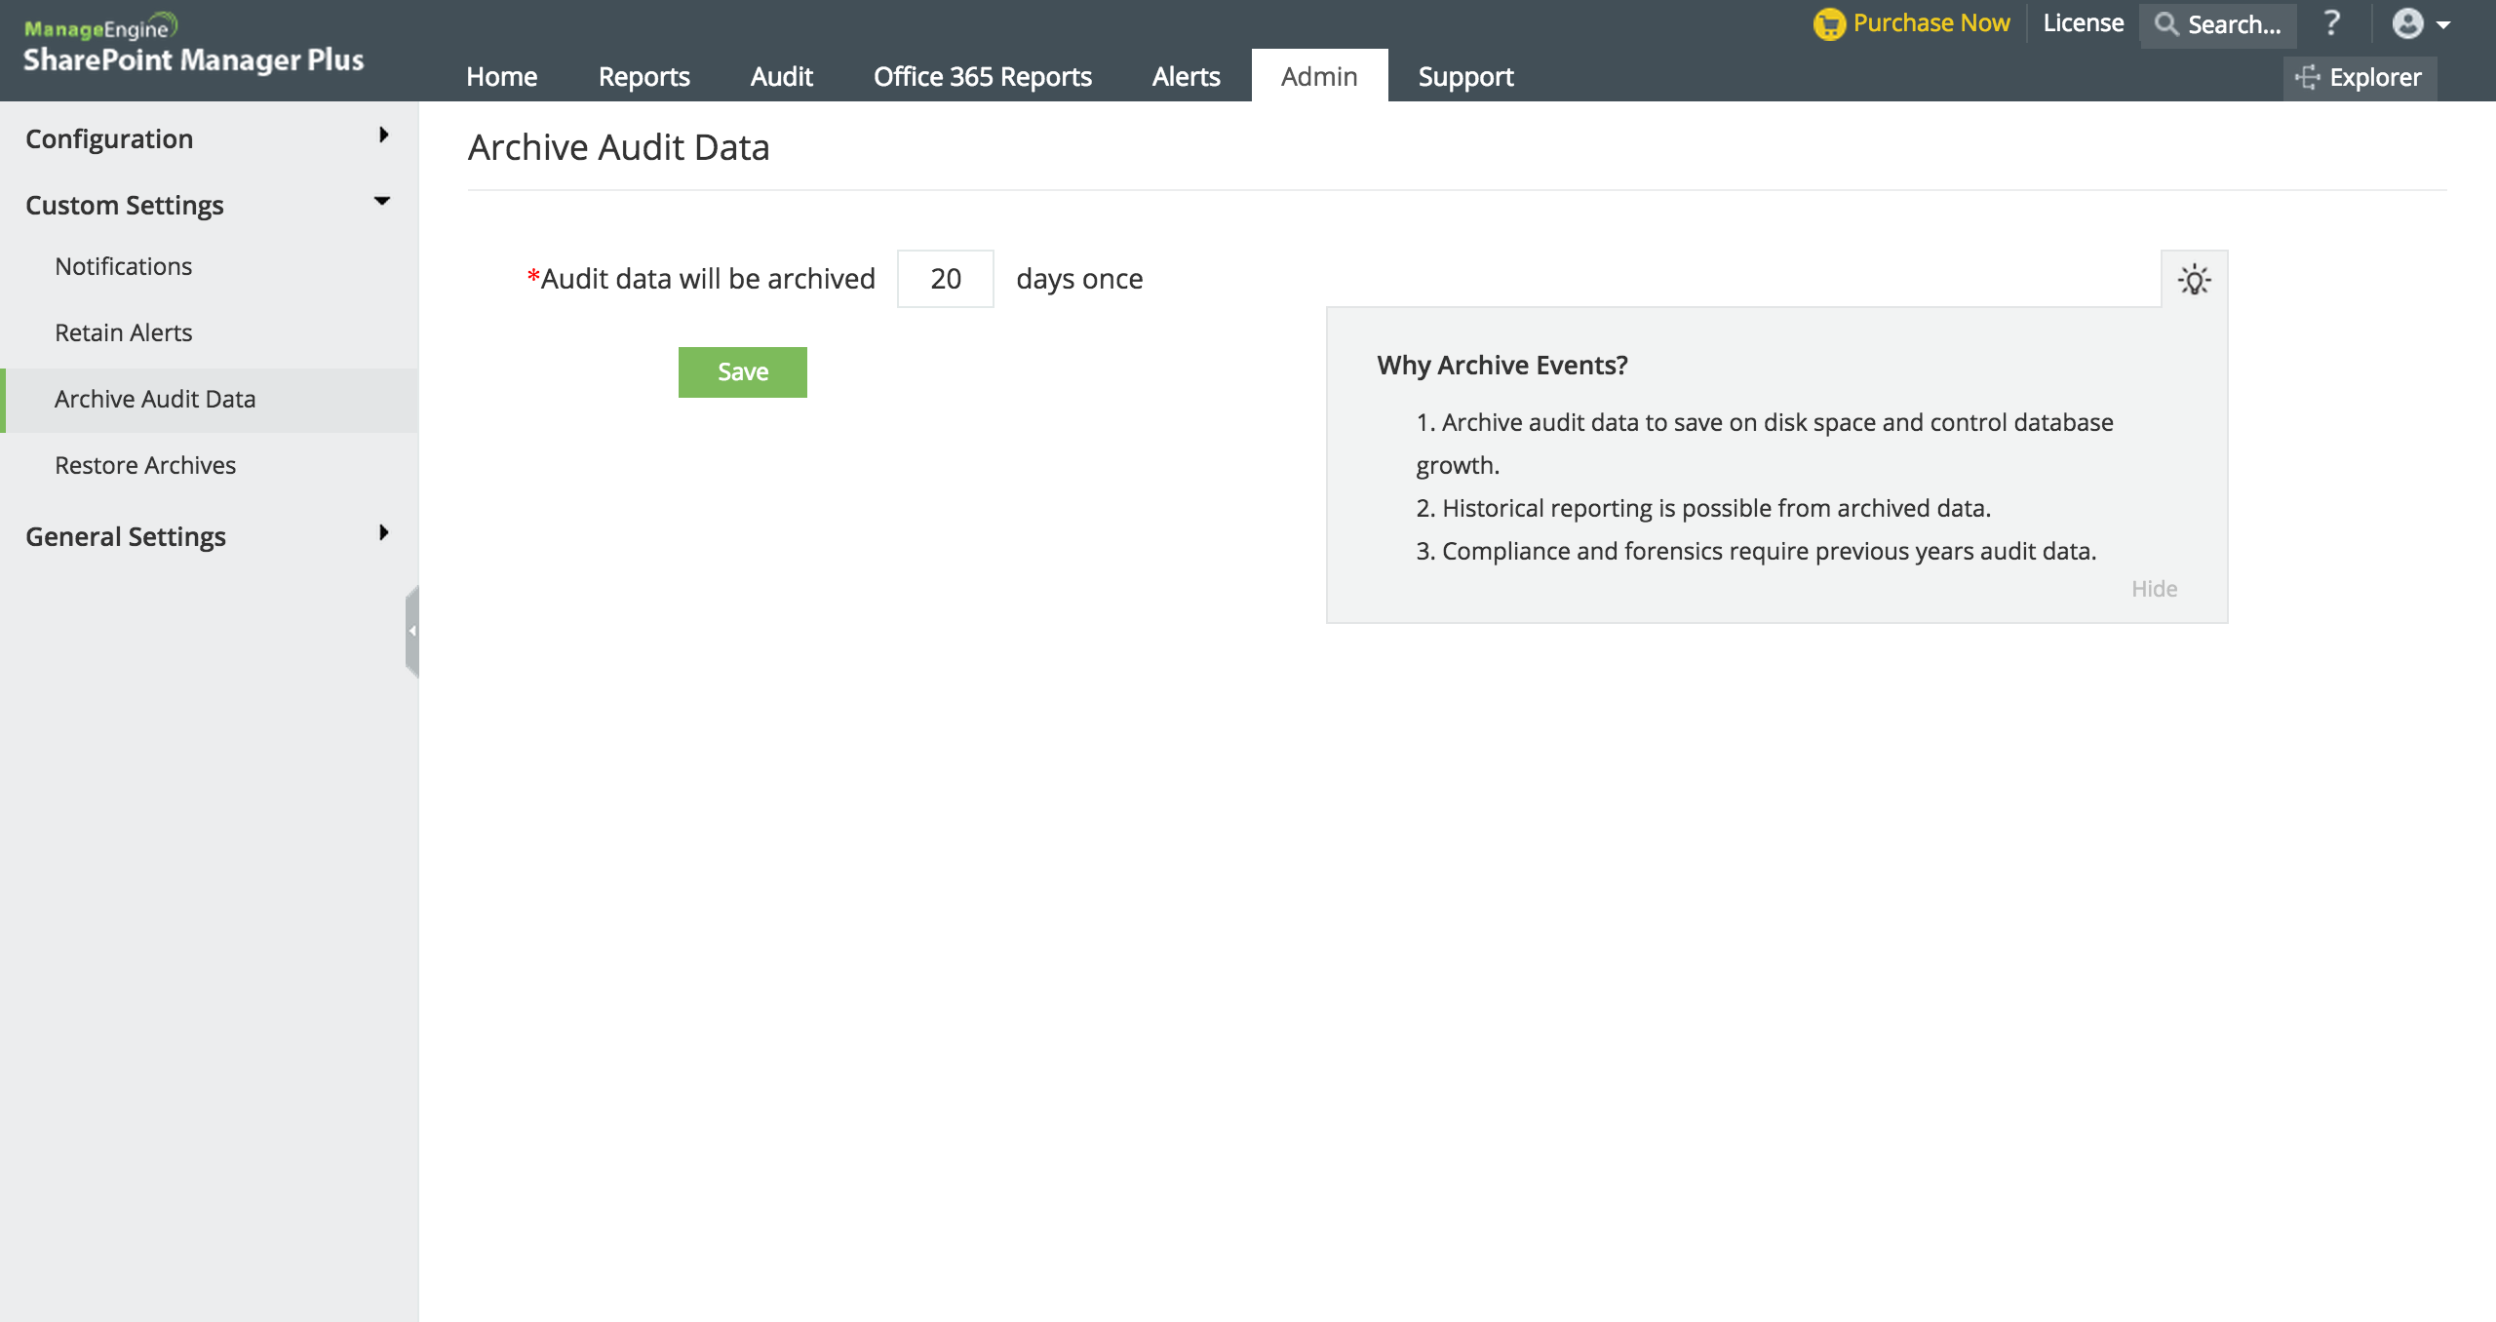Viewport: 2496px width, 1322px height.
Task: Click the Help question mark icon
Action: point(2334,21)
